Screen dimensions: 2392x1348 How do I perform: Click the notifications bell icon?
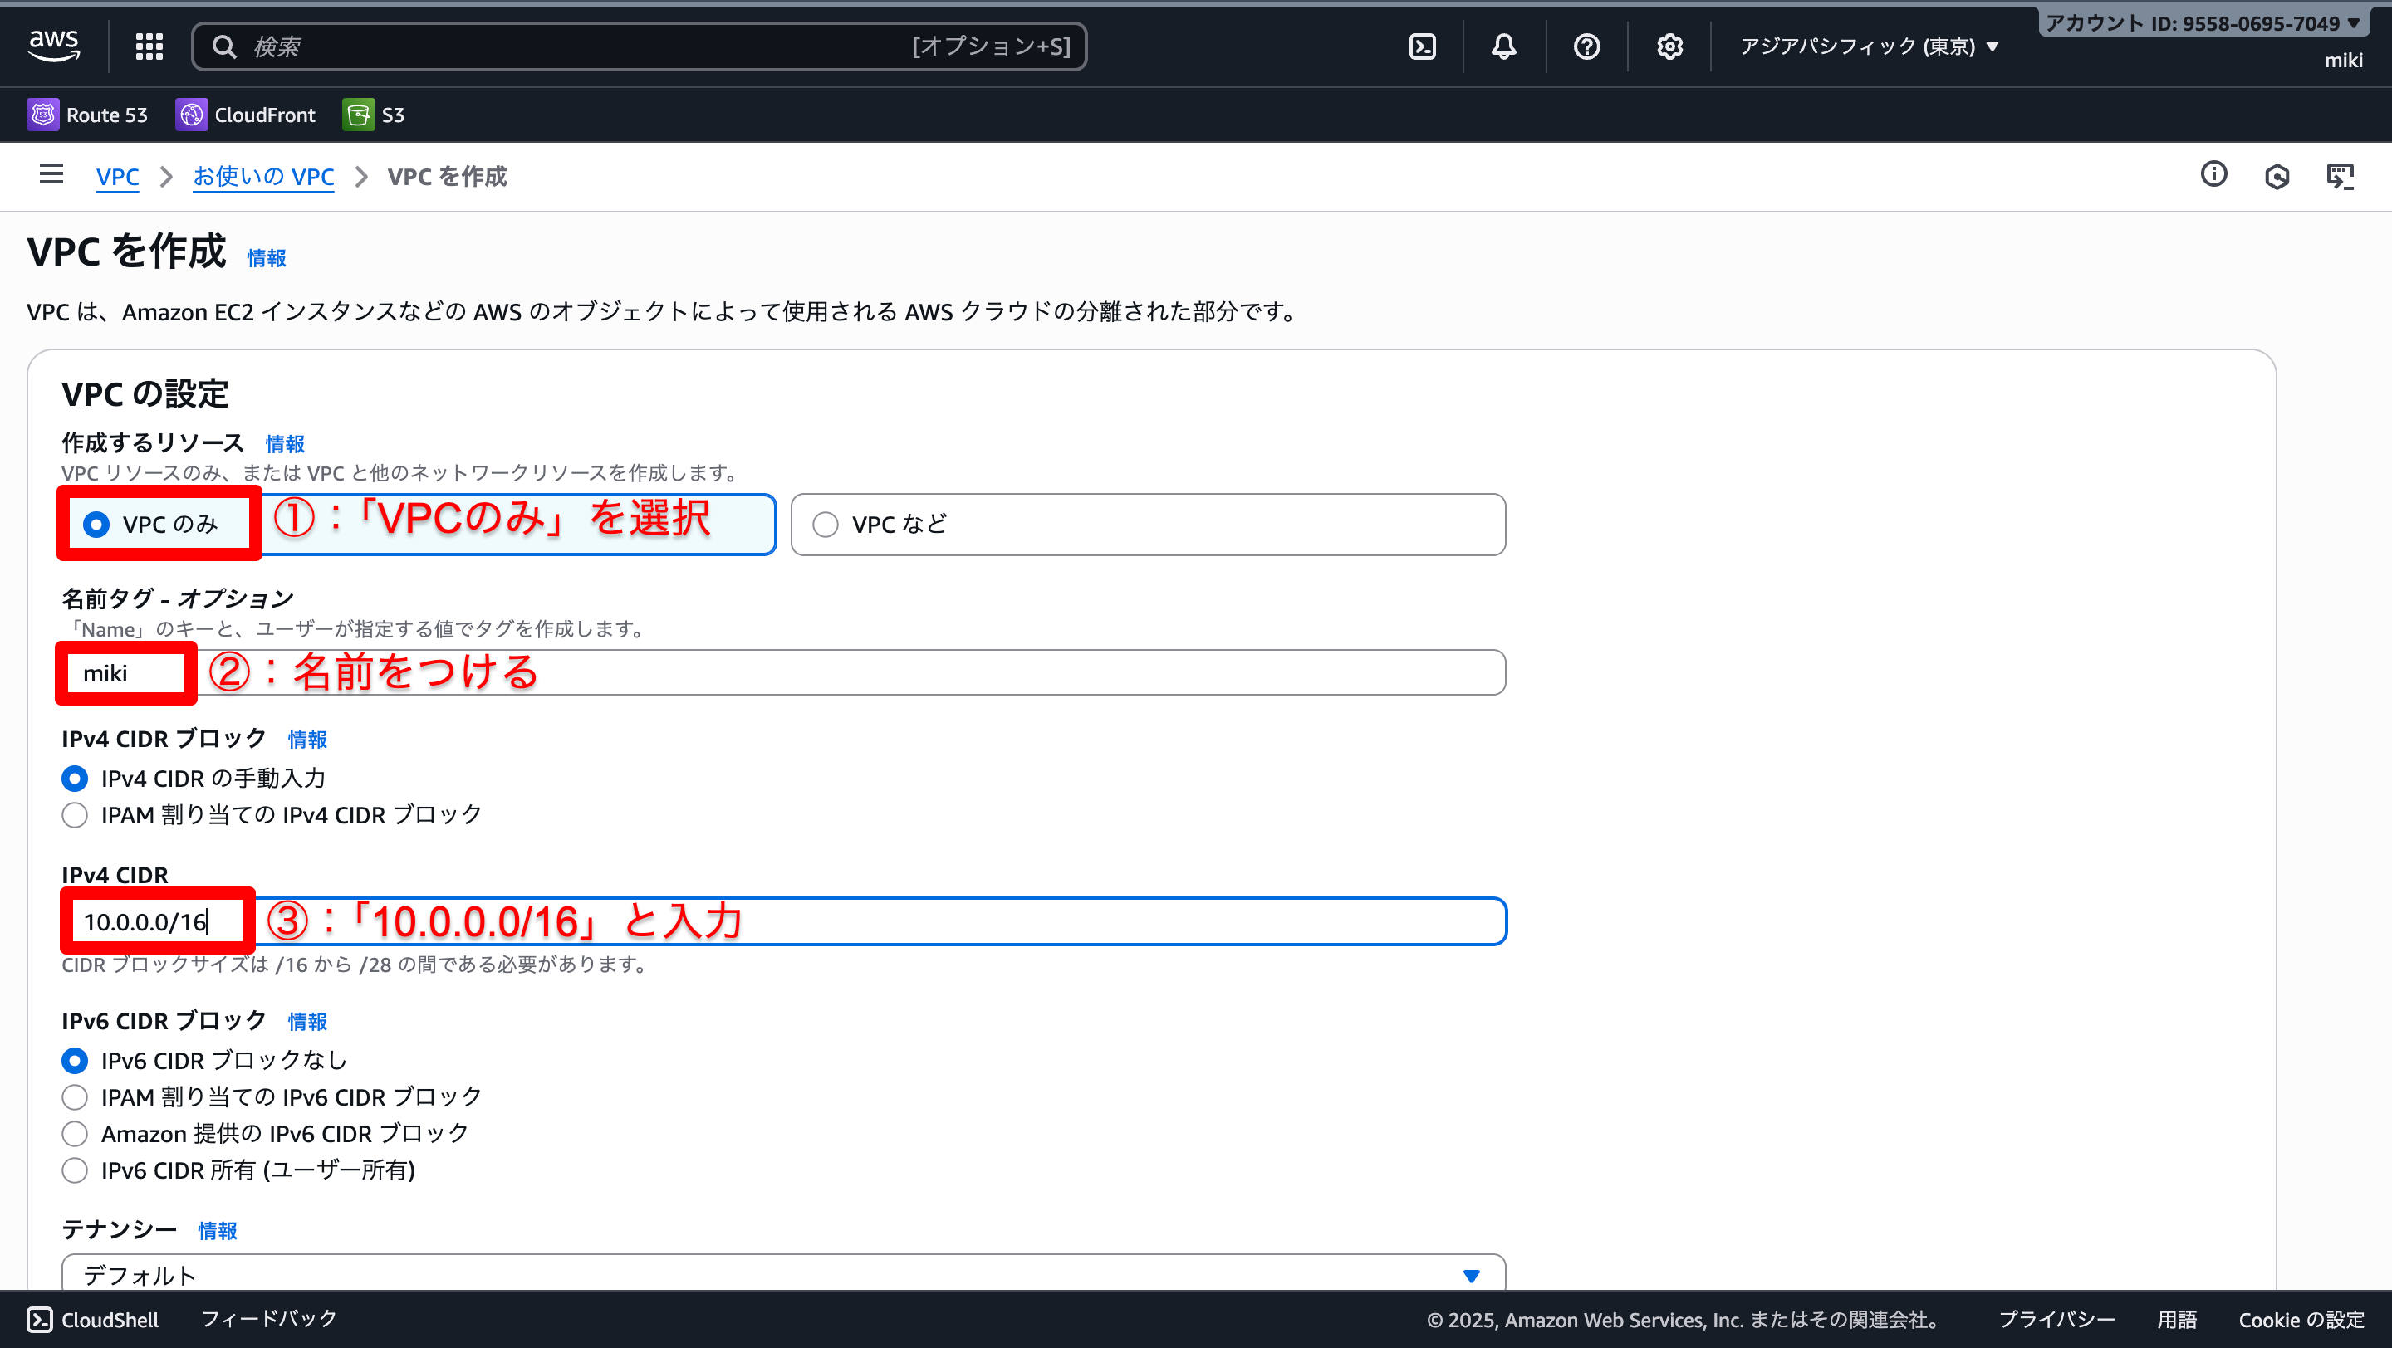1504,46
